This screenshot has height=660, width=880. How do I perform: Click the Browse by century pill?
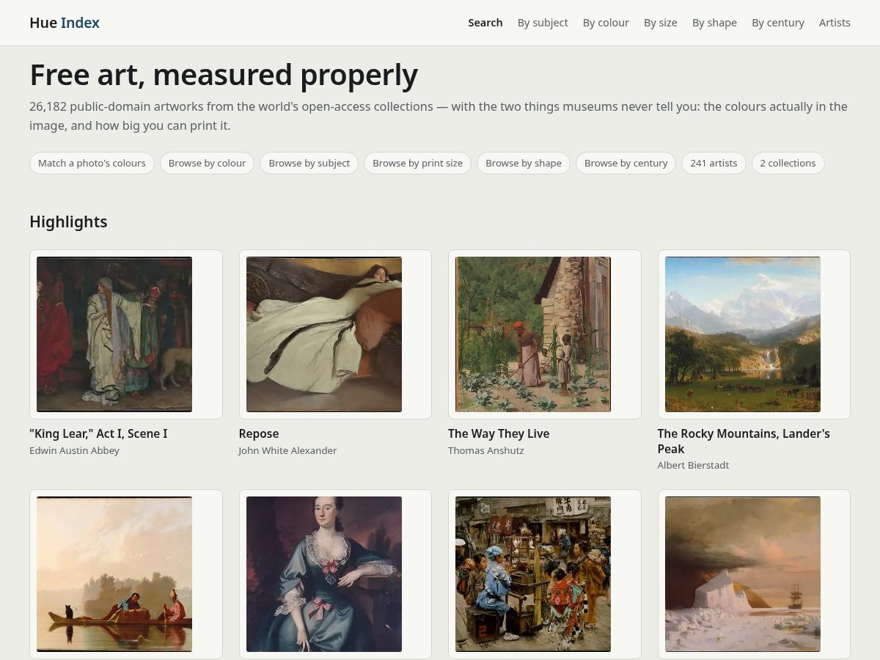click(626, 163)
